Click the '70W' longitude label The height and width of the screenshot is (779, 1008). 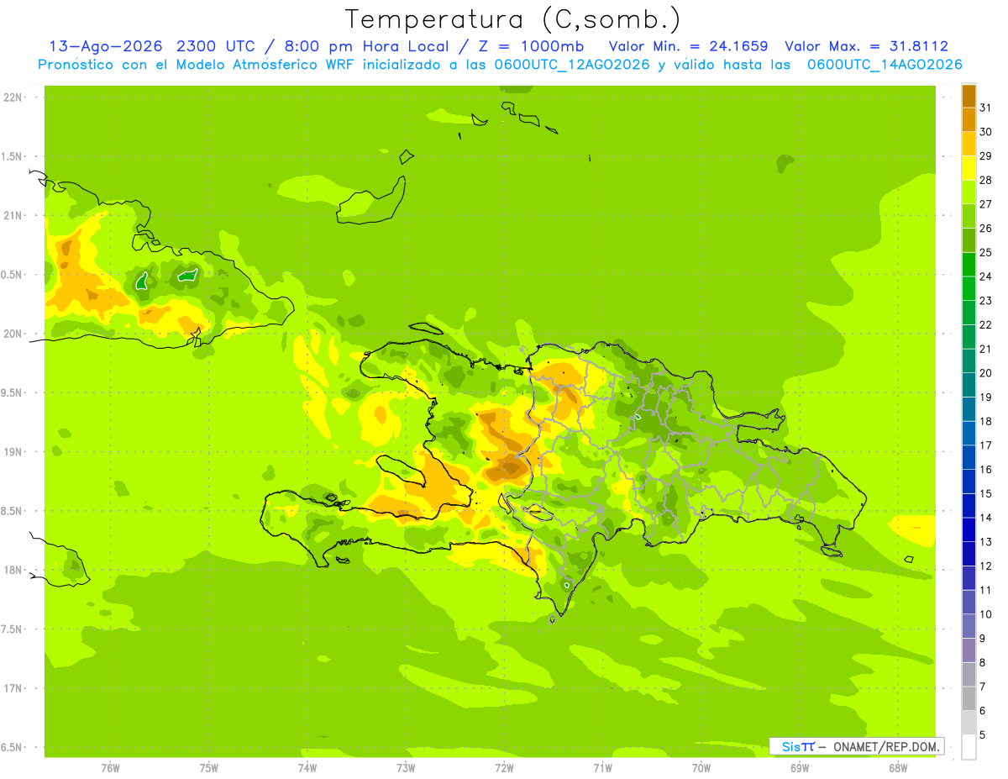pos(701,769)
